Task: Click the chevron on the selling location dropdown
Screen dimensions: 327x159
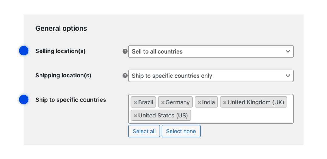Action: click(x=288, y=51)
